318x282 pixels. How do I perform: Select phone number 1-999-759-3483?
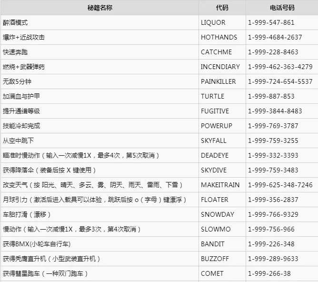273,170
